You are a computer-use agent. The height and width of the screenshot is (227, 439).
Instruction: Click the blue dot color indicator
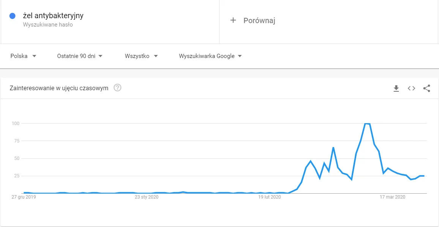[x=12, y=16]
